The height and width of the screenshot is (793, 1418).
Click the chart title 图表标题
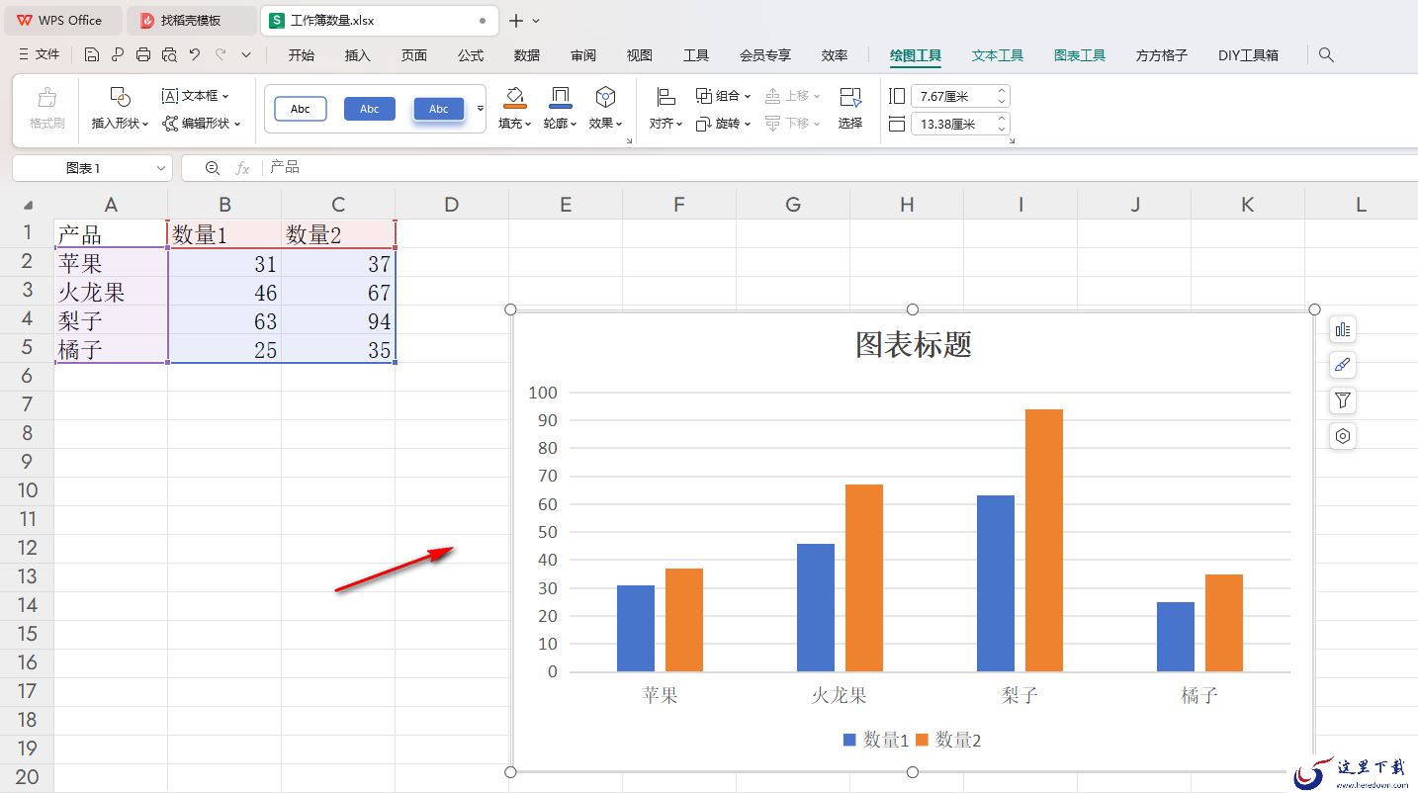pos(914,344)
